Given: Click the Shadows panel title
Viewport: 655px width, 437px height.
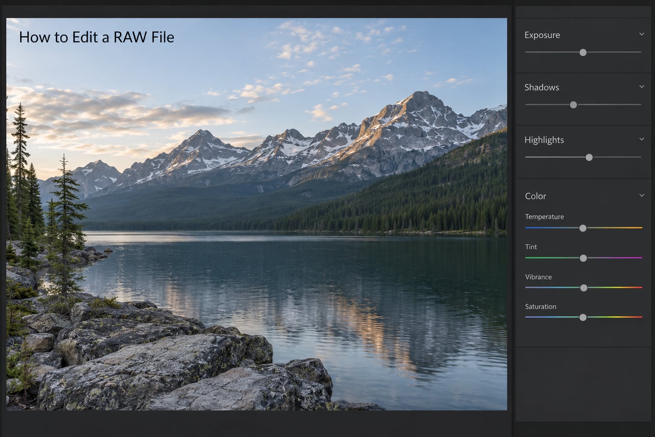Looking at the screenshot, I should tap(542, 87).
